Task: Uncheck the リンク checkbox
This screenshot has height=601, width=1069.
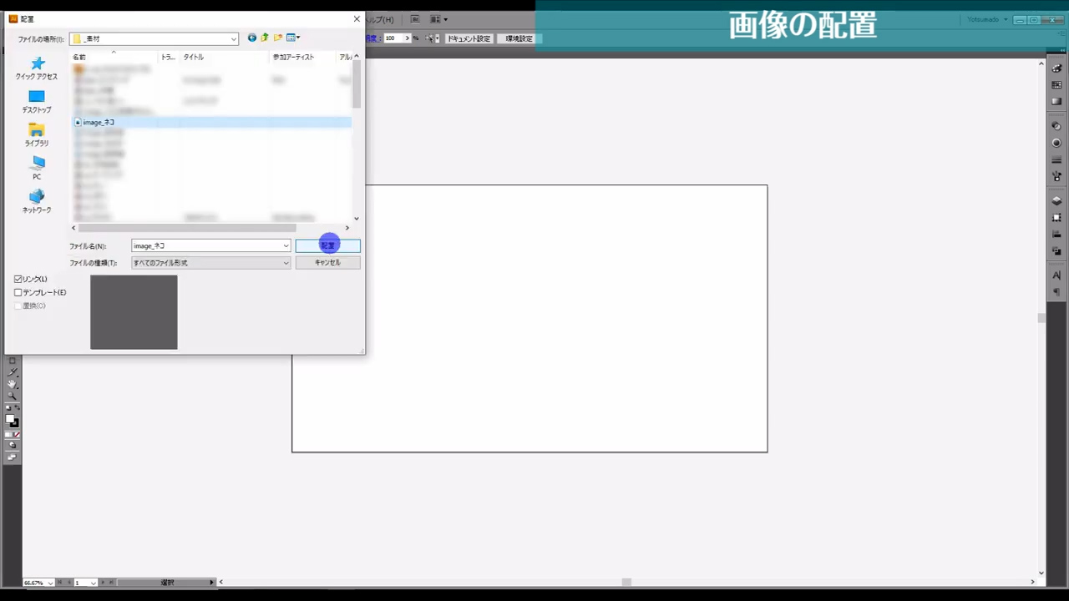Action: (18, 279)
